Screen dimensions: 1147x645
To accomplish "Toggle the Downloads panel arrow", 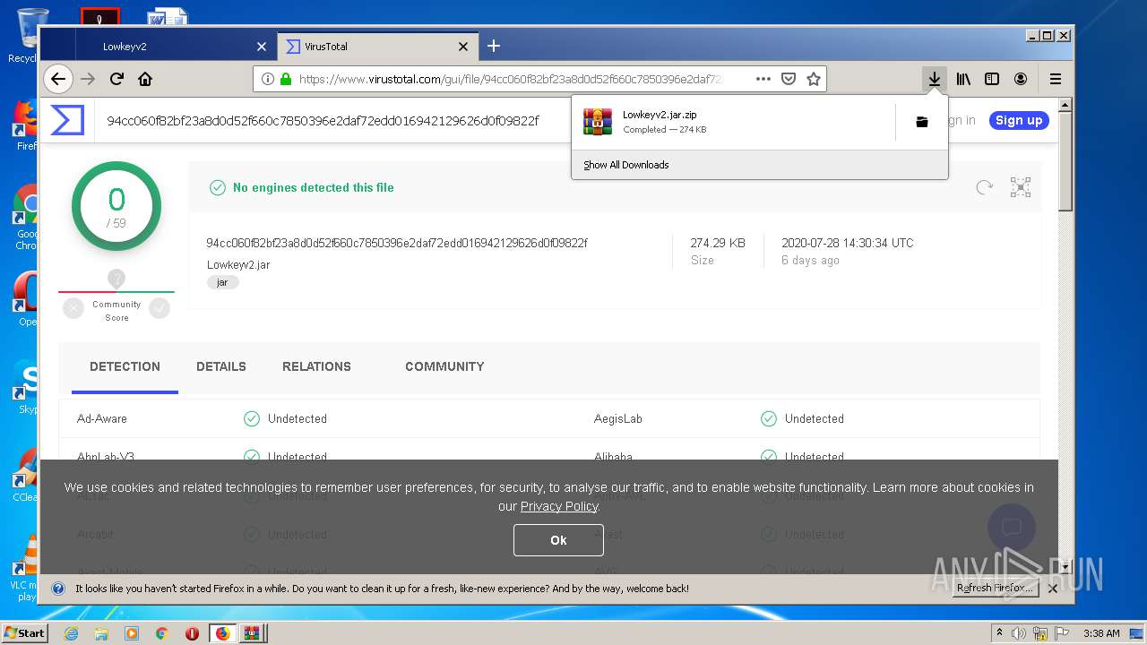I will point(935,79).
